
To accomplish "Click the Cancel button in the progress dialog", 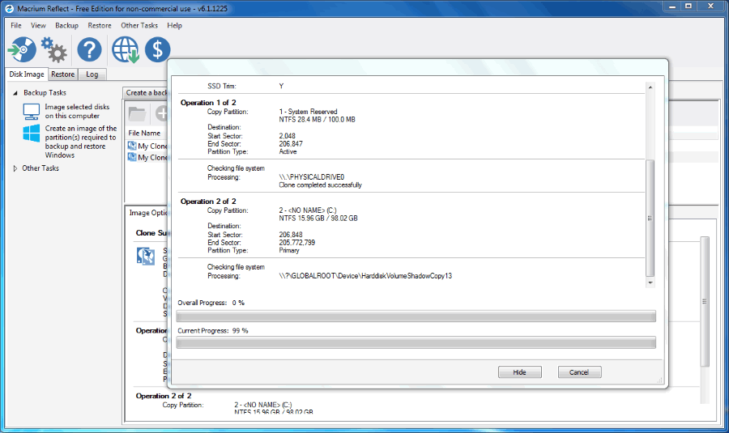I will 579,372.
